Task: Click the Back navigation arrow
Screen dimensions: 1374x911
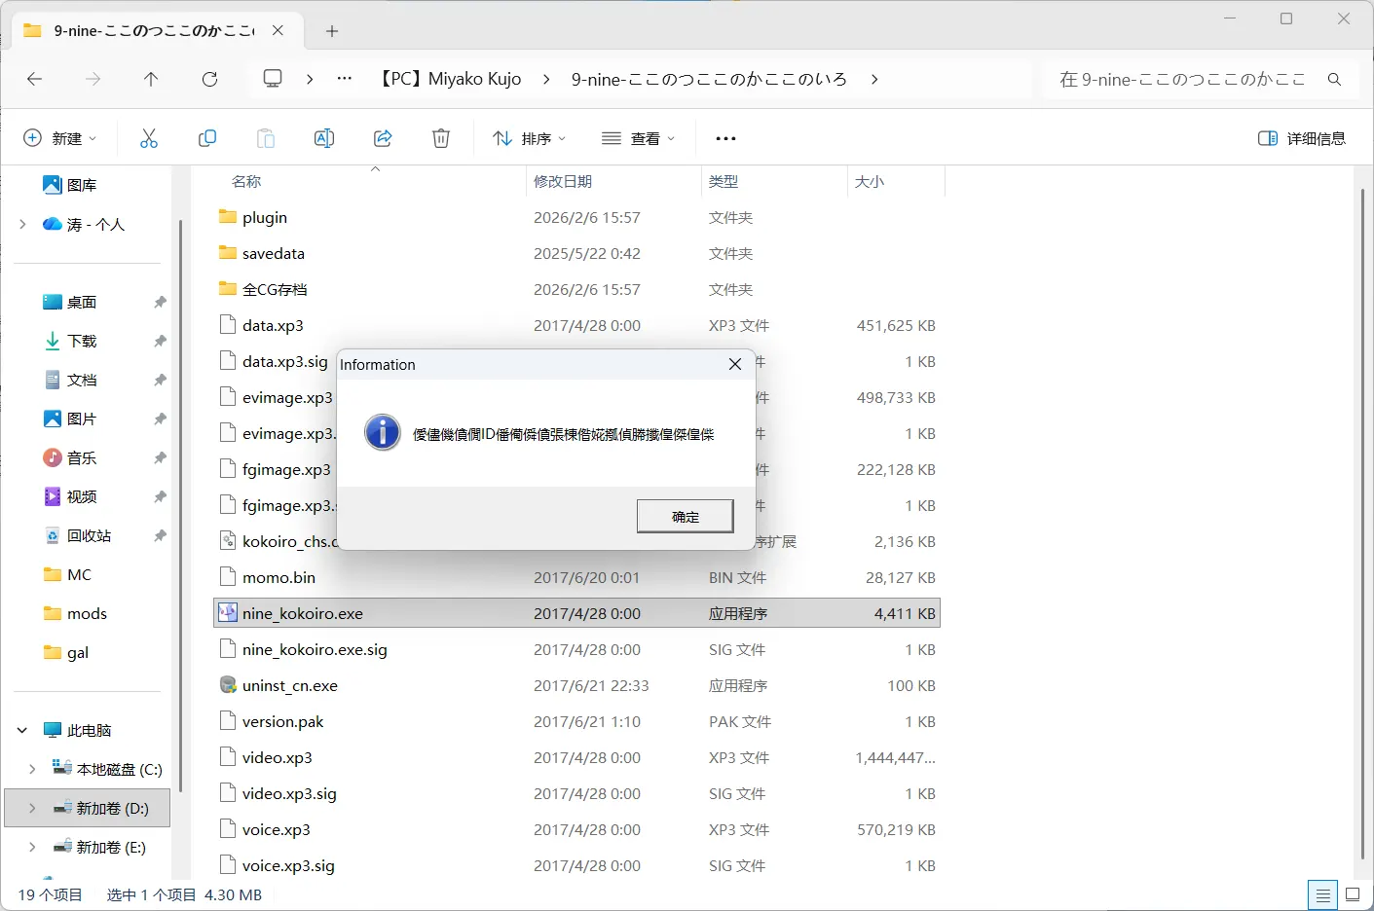Action: [35, 79]
